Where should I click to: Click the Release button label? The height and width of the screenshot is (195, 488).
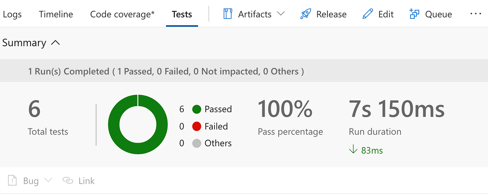pos(331,14)
